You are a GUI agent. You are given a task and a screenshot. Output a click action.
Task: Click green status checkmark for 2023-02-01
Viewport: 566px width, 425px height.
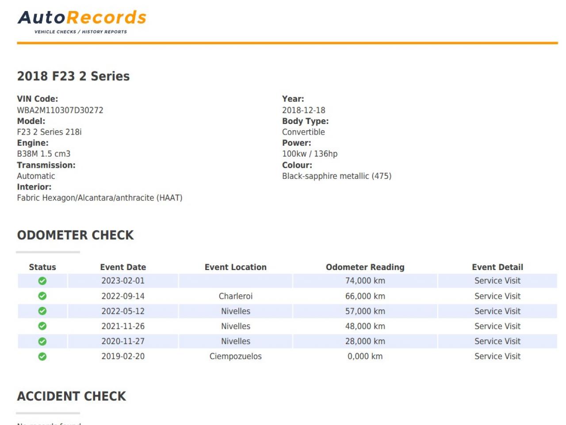42,281
